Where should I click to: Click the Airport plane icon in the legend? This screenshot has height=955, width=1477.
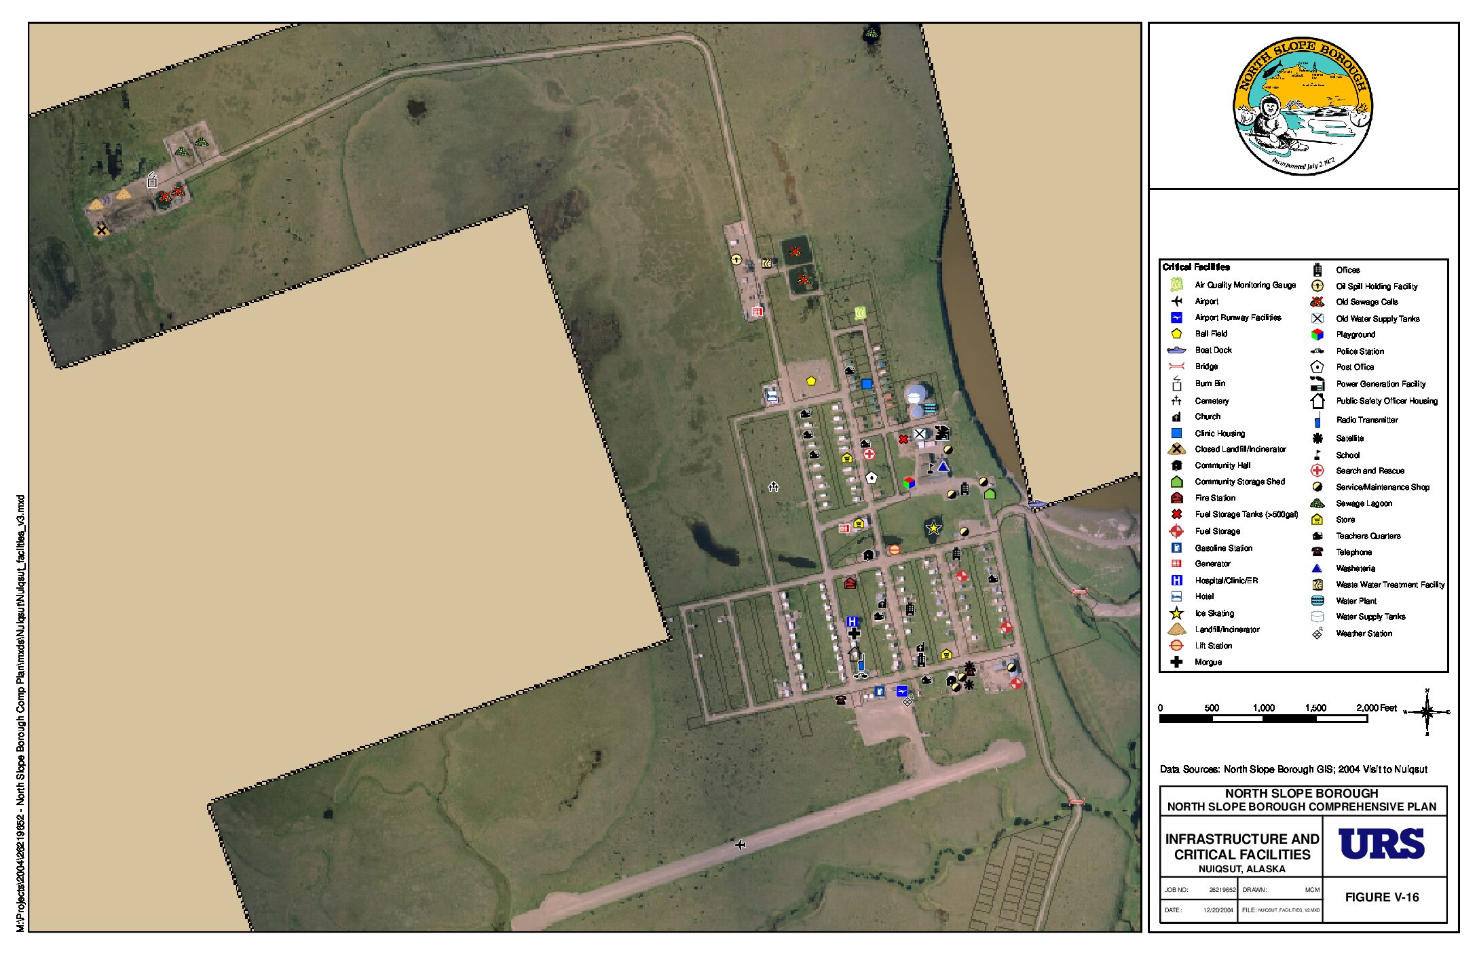[1176, 301]
